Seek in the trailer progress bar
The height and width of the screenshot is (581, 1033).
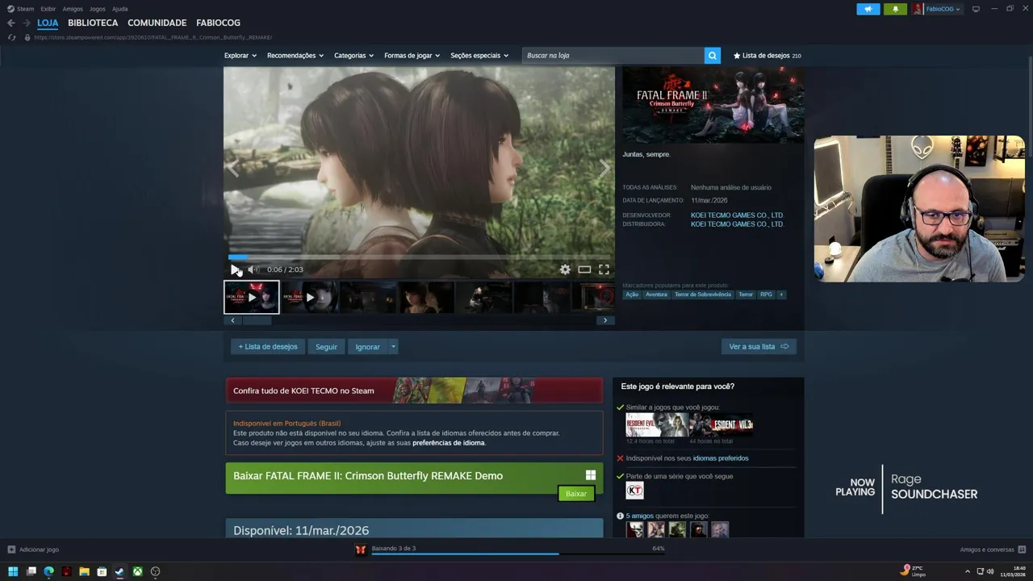tap(419, 257)
